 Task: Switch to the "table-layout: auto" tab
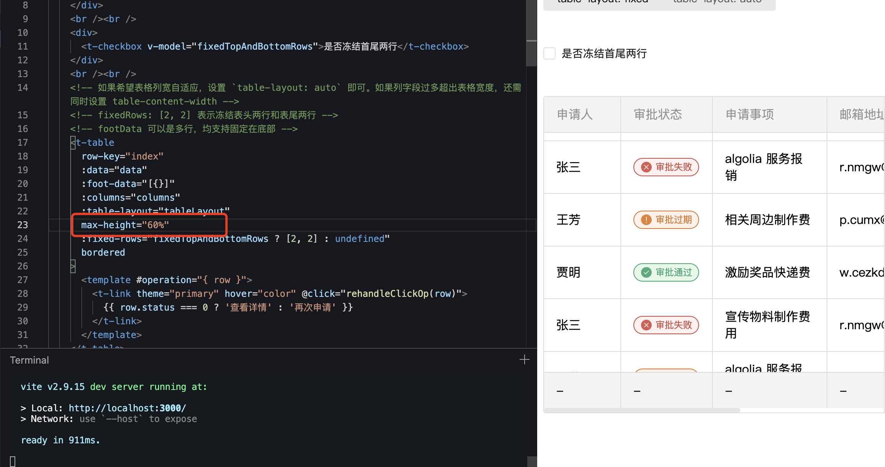coord(718,2)
